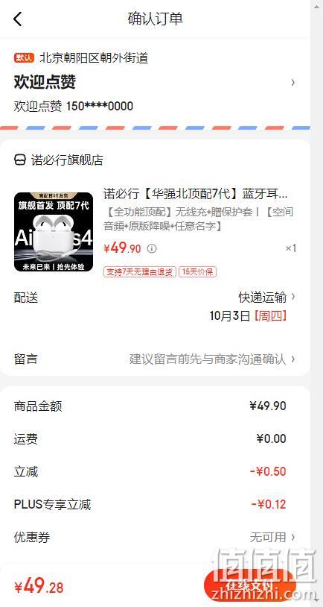Screen dimensions: 323x607
Task: Open the 诺必行旗舰店 store icon
Action: pyautogui.click(x=20, y=160)
